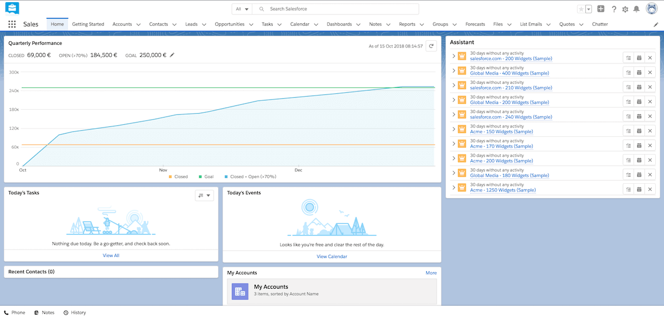Screen dimensions: 664x319
Task: Toggle the Closed legend swatch
Action: tap(170, 177)
